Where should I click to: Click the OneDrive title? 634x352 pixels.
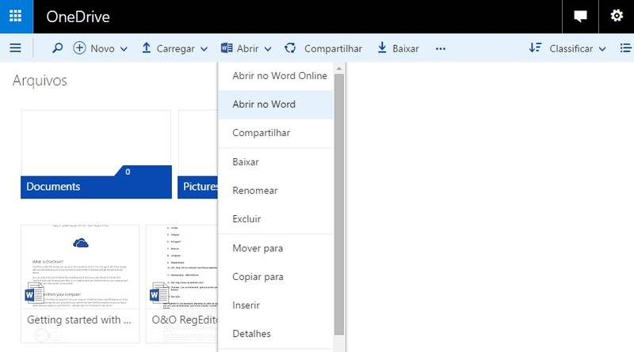pyautogui.click(x=78, y=17)
